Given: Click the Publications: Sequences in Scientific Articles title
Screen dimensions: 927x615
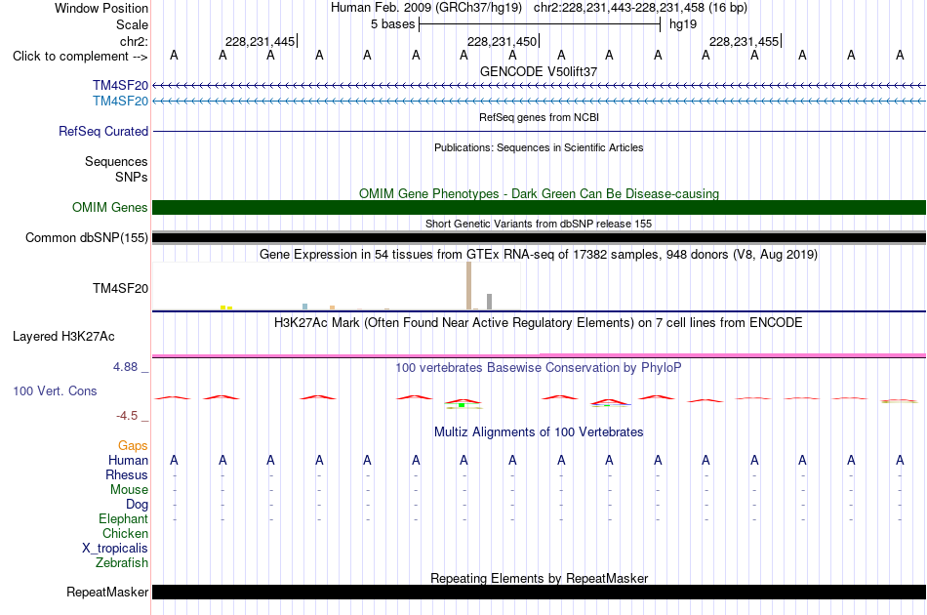Looking at the screenshot, I should (x=539, y=147).
